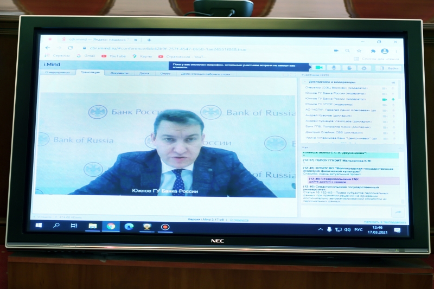434x289 pixels.
Task: Send chat message with arrow button
Action: [x=398, y=212]
